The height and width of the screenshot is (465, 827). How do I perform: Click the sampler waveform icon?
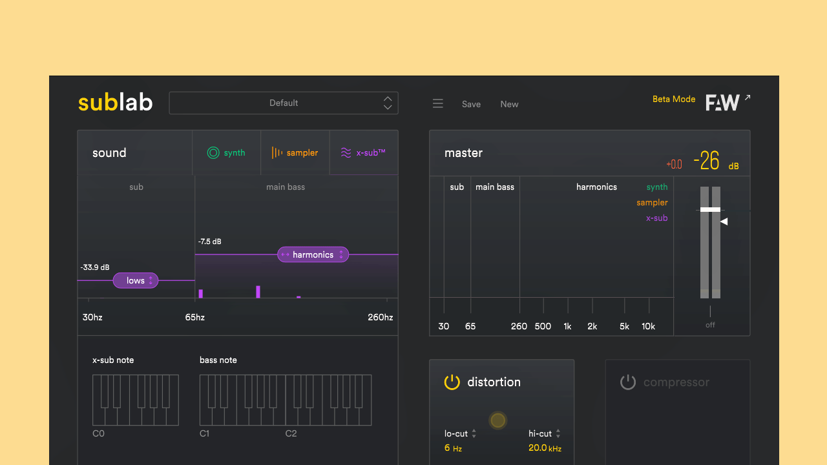coord(277,153)
